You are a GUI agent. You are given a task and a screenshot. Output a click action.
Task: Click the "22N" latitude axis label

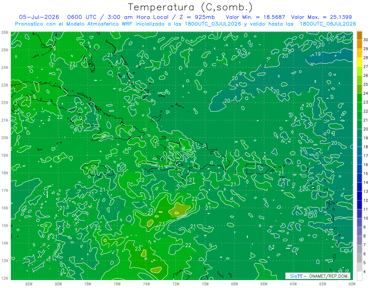coord(4,103)
